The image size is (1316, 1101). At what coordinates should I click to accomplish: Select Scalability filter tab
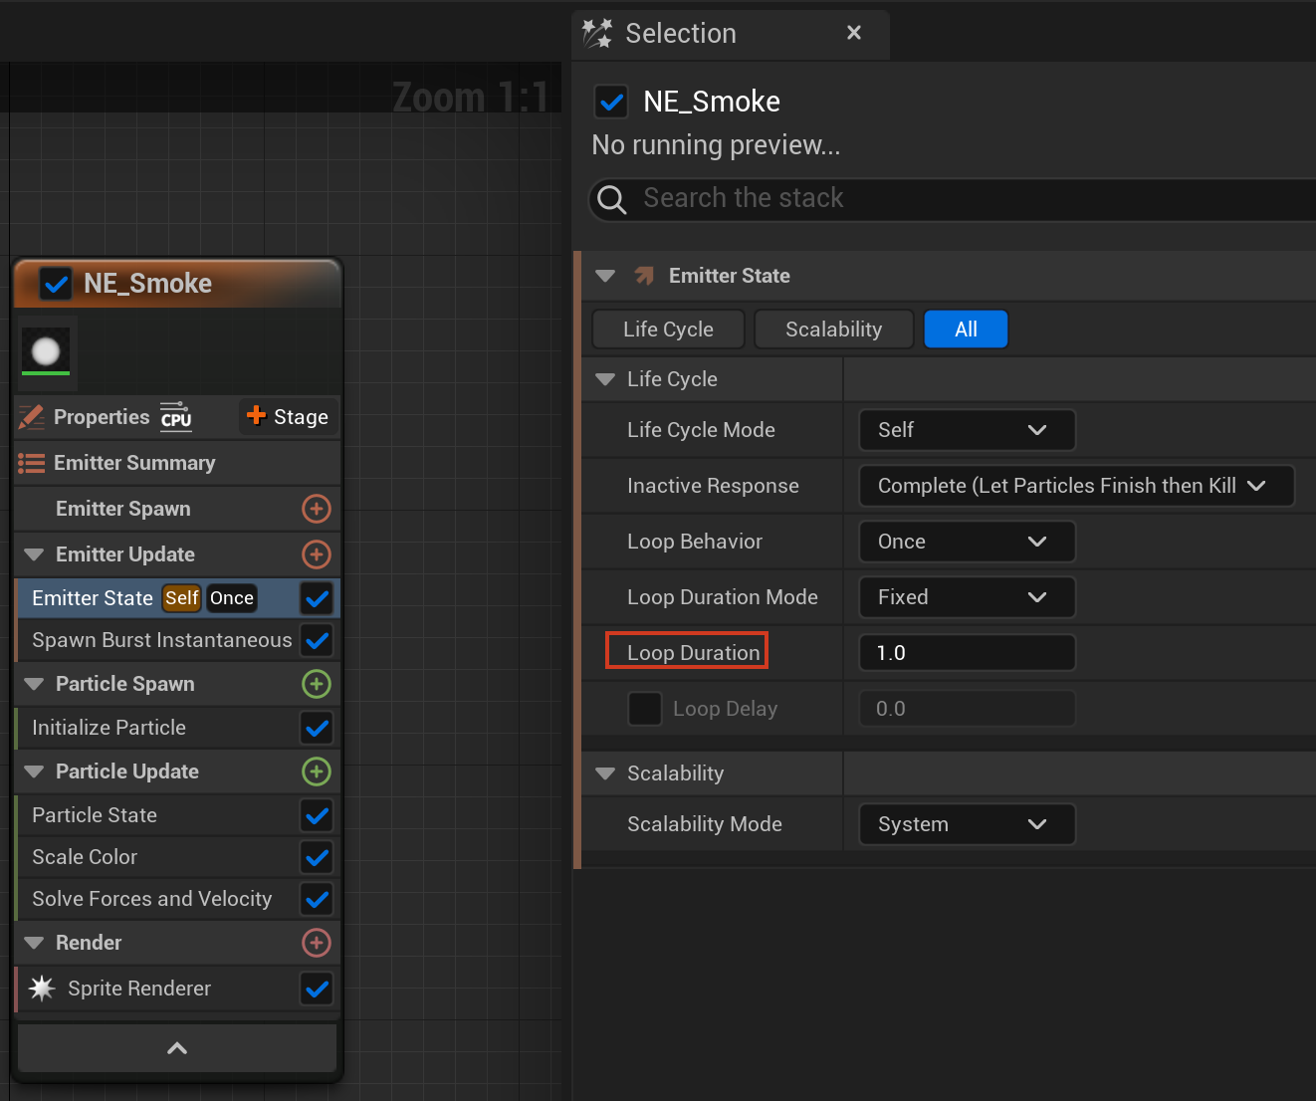[833, 330]
